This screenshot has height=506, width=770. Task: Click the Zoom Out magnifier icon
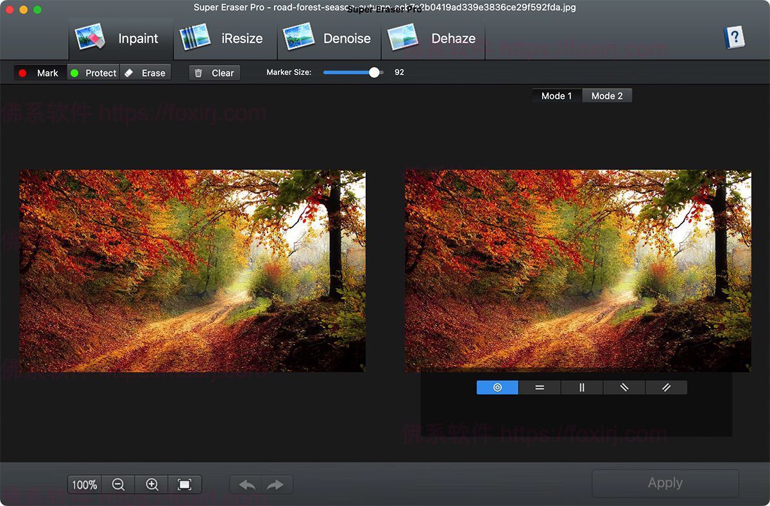coord(117,484)
